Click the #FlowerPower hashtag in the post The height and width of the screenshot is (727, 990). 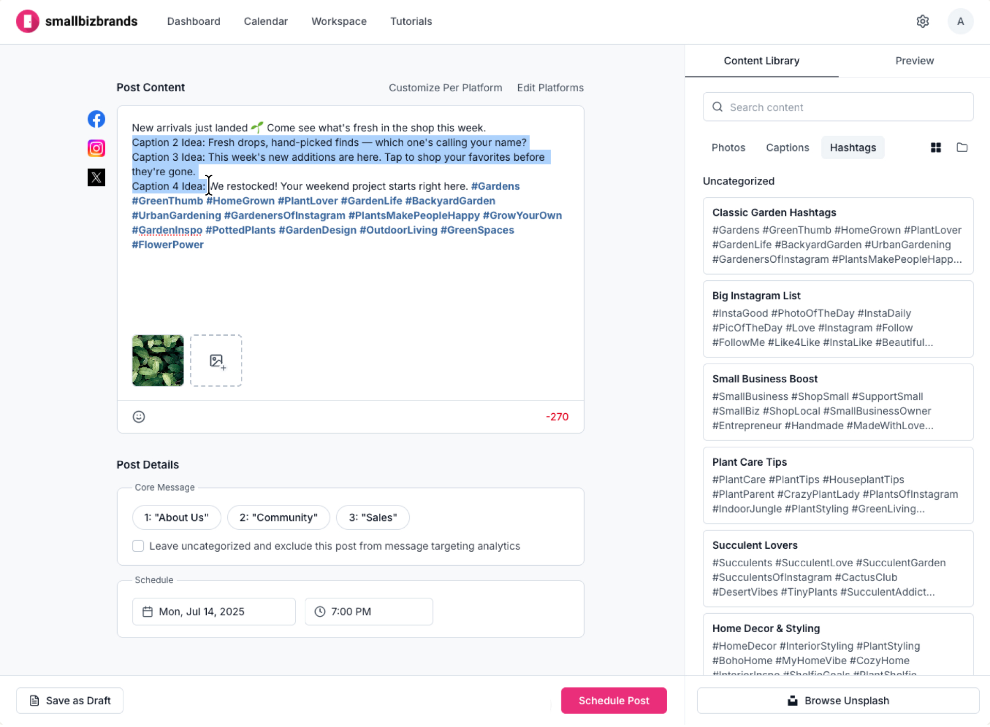[168, 245]
